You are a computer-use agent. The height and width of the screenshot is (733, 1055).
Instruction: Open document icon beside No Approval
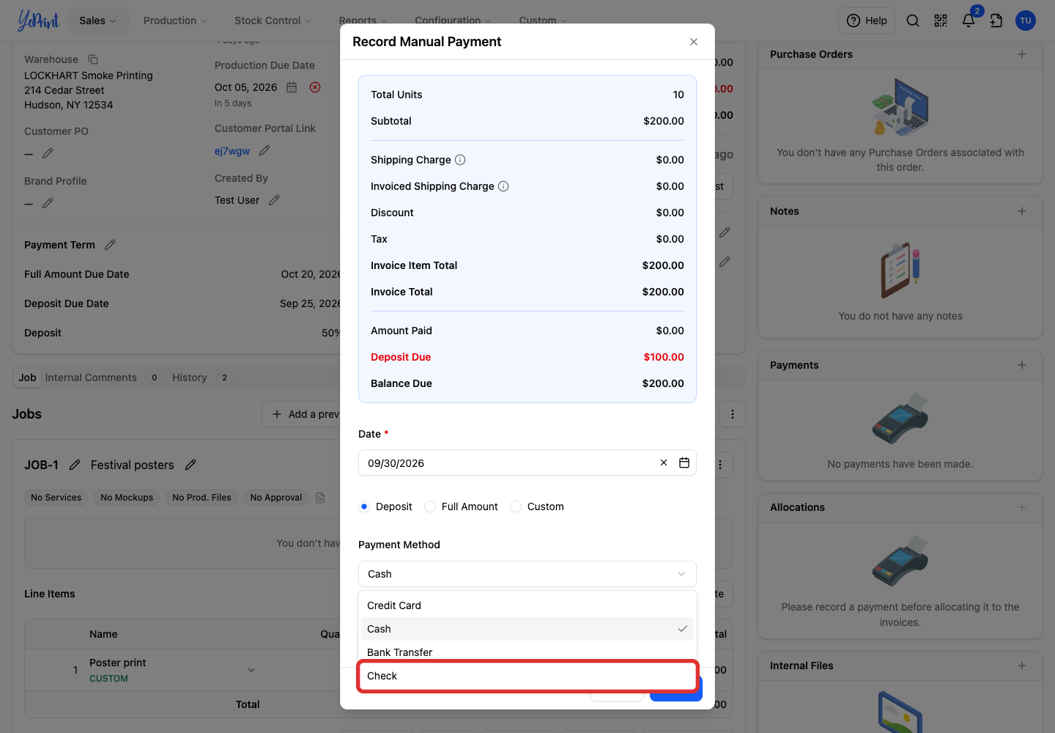point(320,498)
